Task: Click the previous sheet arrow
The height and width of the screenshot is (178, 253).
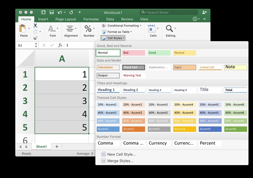Action: pos(20,146)
